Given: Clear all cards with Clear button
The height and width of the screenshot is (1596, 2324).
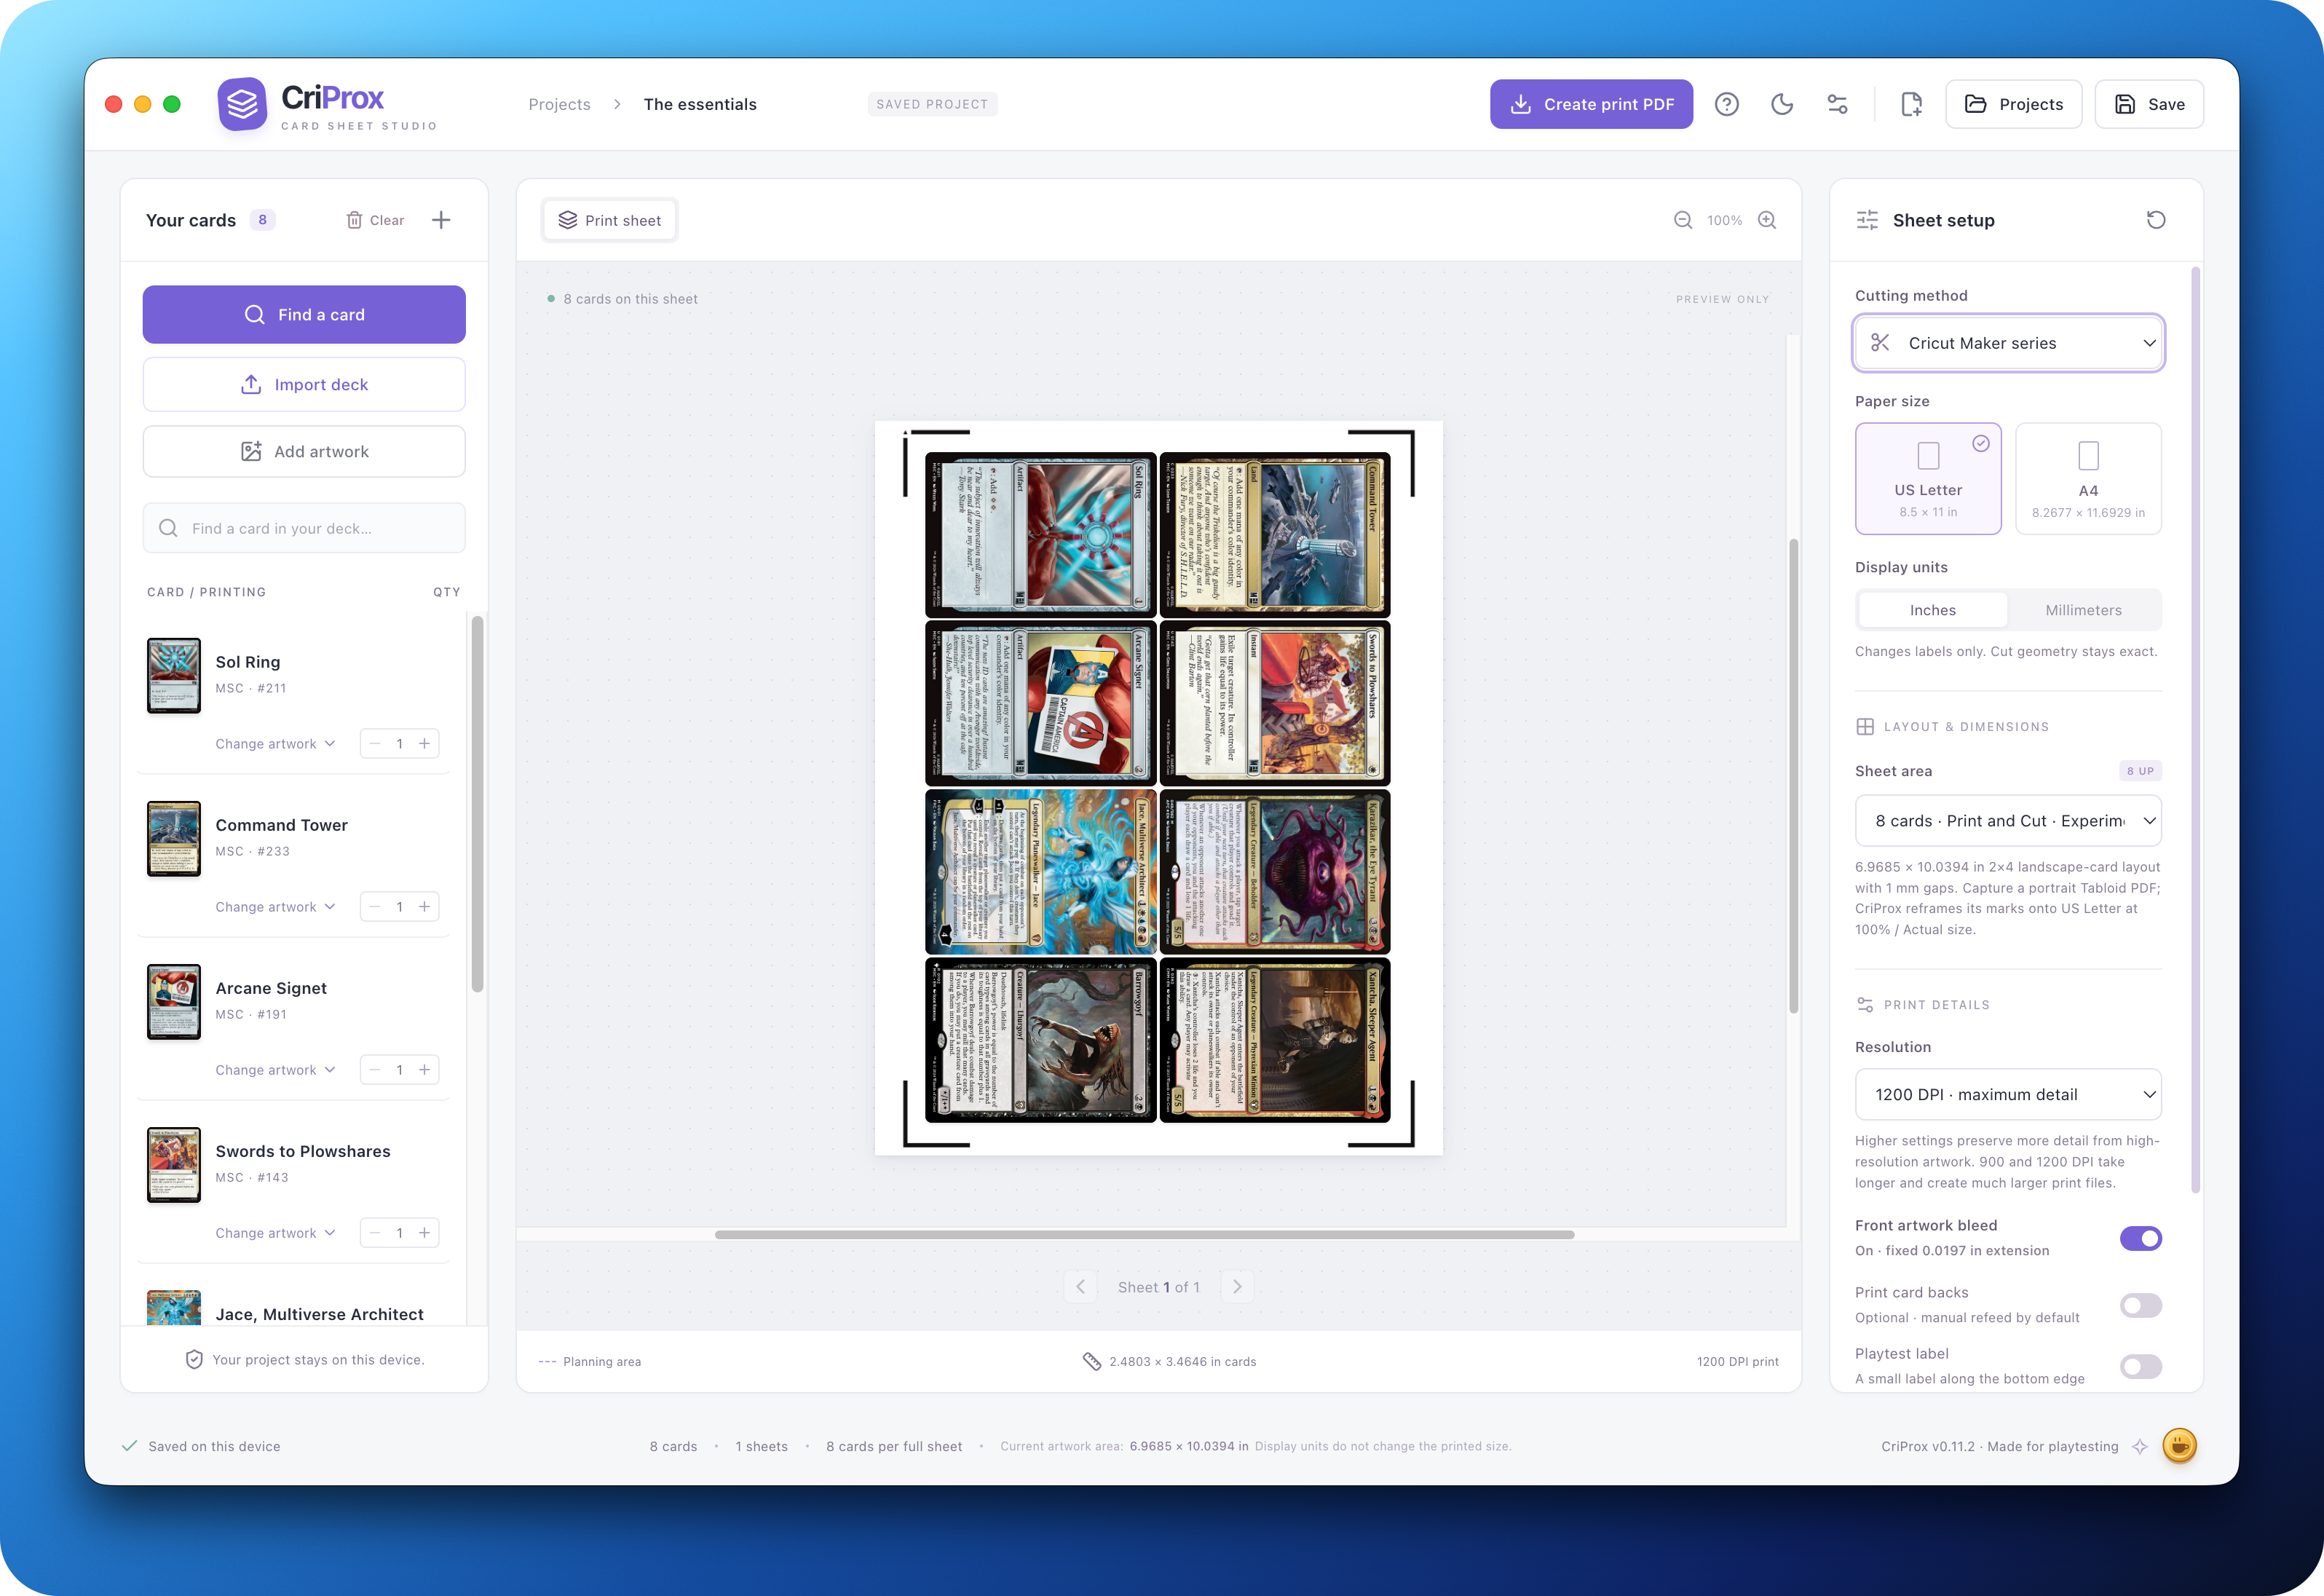Looking at the screenshot, I should pos(375,220).
